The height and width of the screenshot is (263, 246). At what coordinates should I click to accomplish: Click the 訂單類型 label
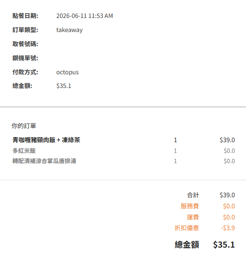click(x=25, y=30)
